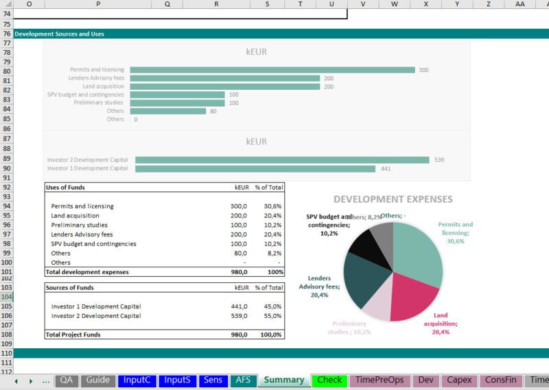549x390 pixels.
Task: Click the Sources of Funds table header
Action: [x=70, y=288]
